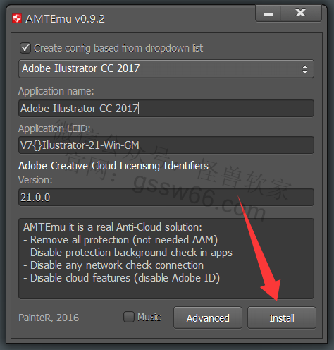This screenshot has height=350, width=334.
Task: Click the 'Application LEID:' label
Action: click(x=54, y=128)
